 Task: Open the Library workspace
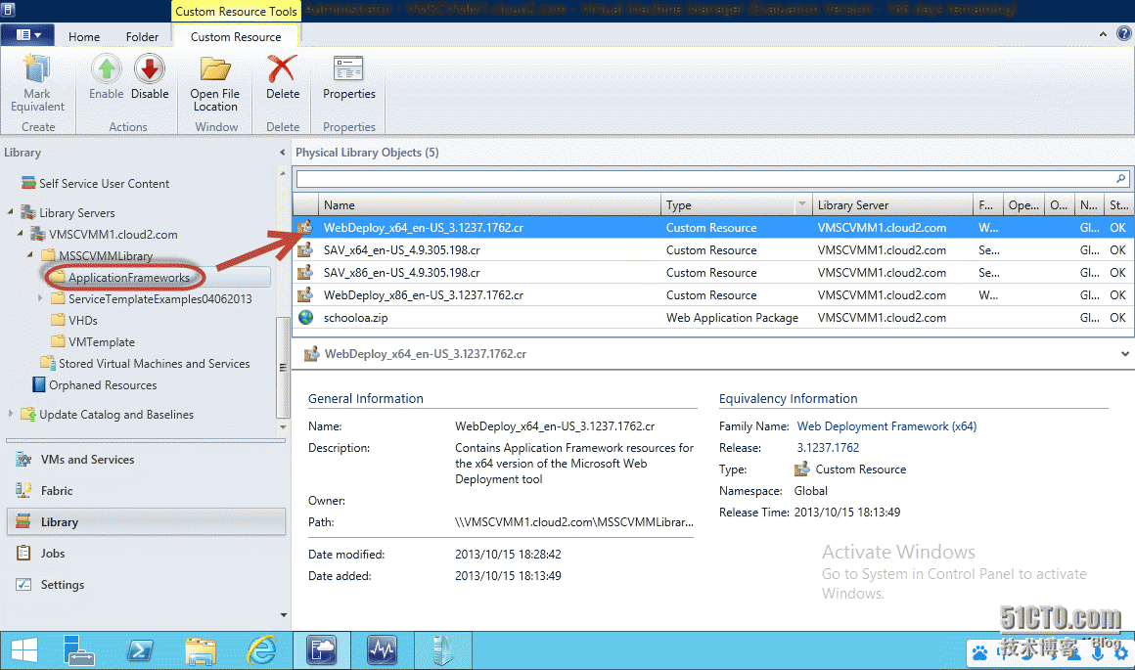pos(146,521)
